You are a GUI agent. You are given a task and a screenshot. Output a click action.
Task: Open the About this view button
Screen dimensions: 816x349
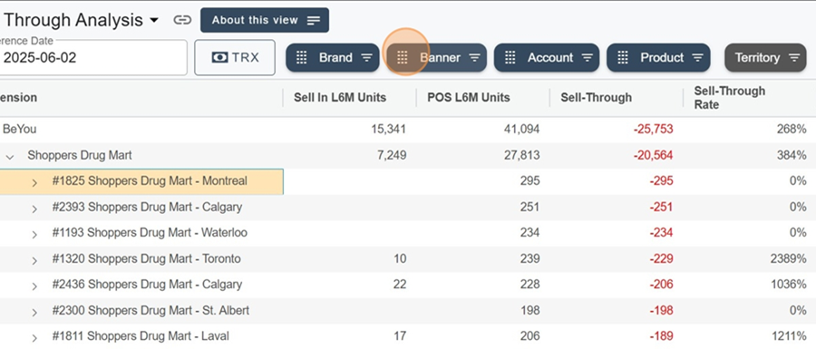pyautogui.click(x=265, y=20)
